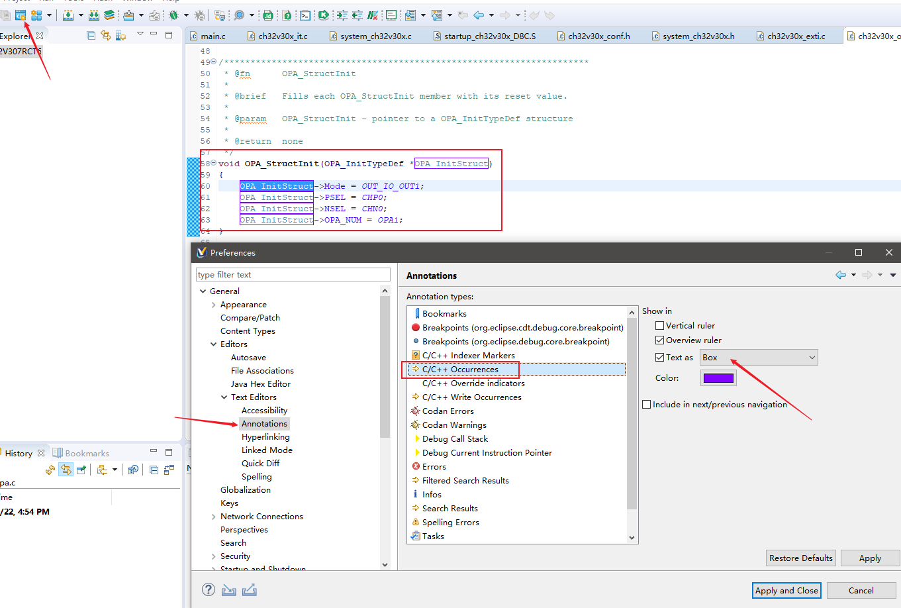901x608 pixels.
Task: Minimize the Project Explorer panel
Action: (x=154, y=34)
